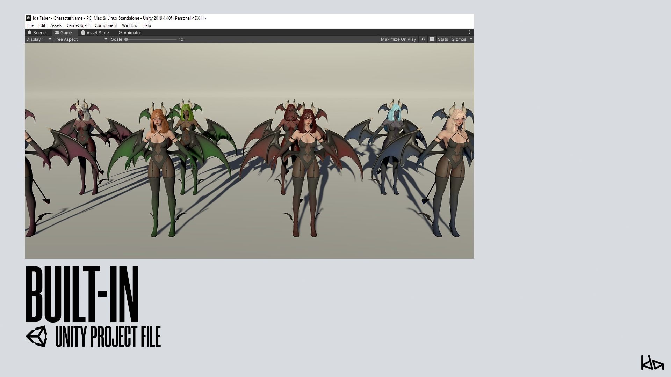671x377 pixels.
Task: Open the Window menu
Action: [x=129, y=25]
